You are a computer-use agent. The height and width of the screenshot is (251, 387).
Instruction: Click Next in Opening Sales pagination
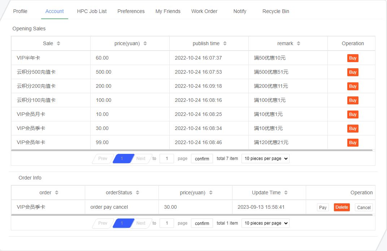[x=141, y=159]
